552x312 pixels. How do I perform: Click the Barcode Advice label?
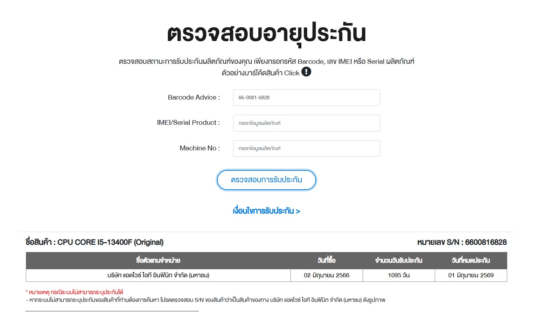pos(194,97)
